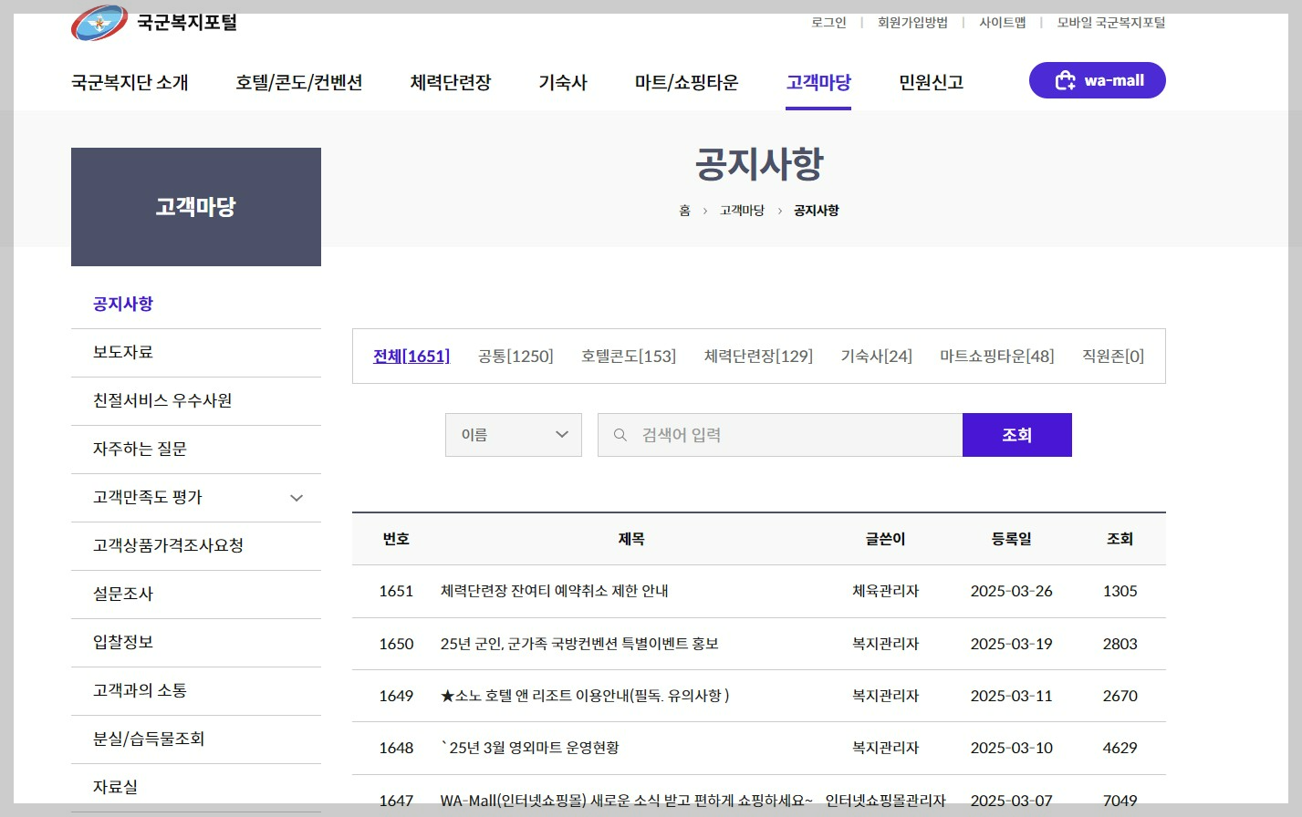Image resolution: width=1302 pixels, height=817 pixels.
Task: Open 국군복지단 소개 menu
Action: [x=130, y=82]
